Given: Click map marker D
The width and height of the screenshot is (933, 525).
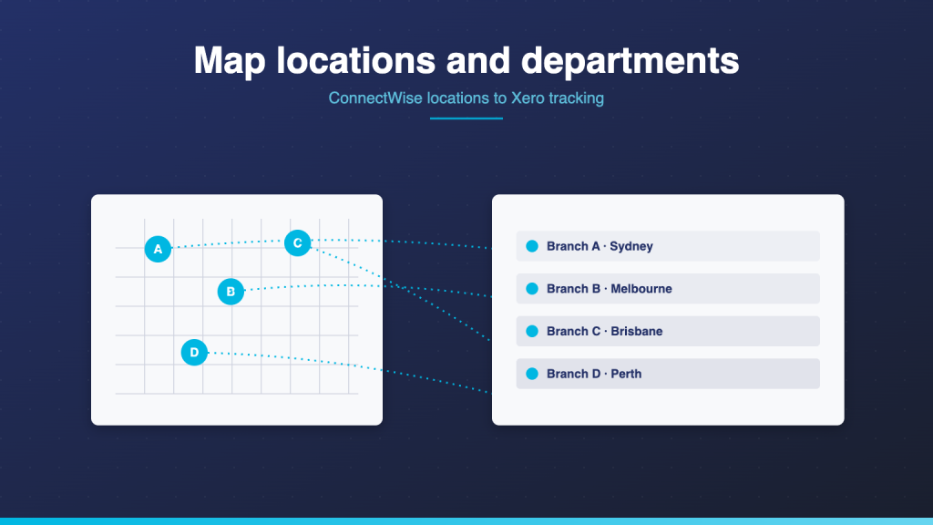Looking at the screenshot, I should 194,353.
